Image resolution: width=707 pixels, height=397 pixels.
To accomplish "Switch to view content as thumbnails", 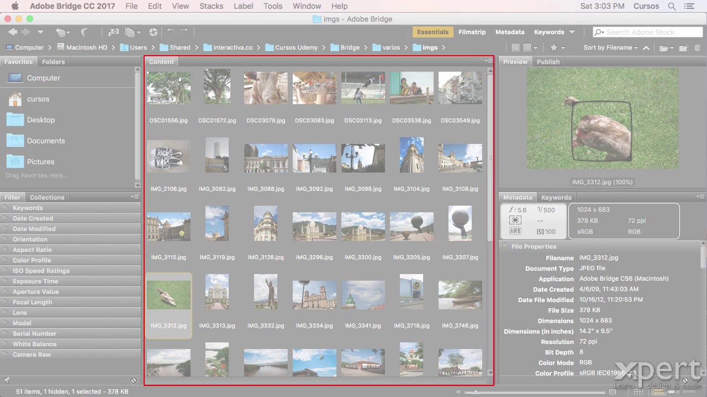I will pyautogui.click(x=659, y=392).
